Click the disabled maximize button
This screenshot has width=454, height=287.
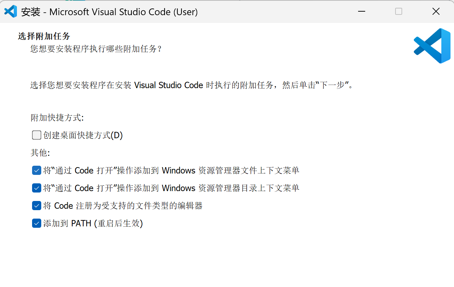coord(399,12)
